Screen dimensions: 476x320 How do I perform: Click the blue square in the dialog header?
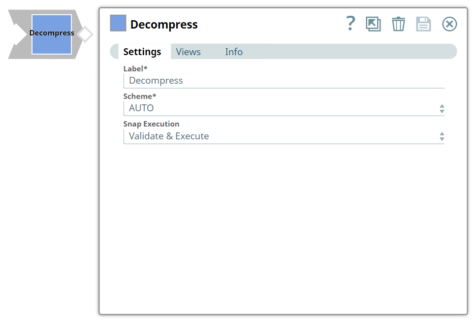[x=118, y=24]
